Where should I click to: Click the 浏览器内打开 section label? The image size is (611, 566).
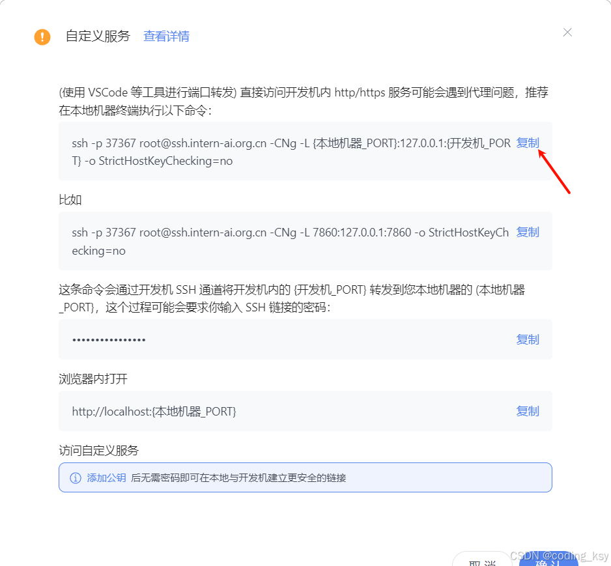pyautogui.click(x=93, y=379)
